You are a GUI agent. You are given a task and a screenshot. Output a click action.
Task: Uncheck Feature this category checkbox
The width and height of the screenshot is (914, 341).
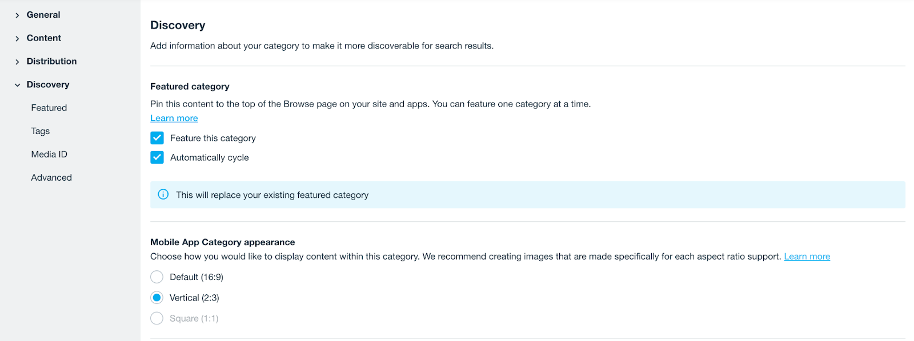pos(157,138)
